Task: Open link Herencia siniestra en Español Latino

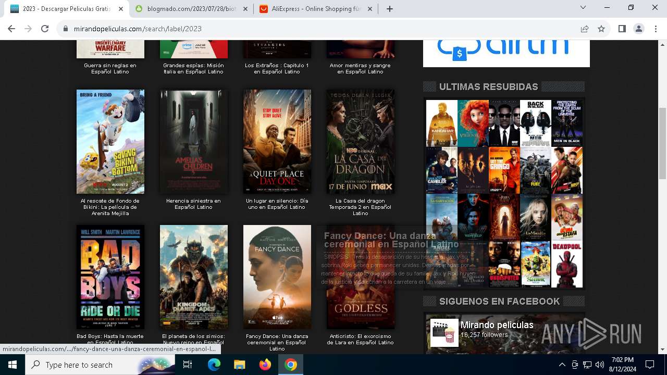Action: tap(193, 204)
